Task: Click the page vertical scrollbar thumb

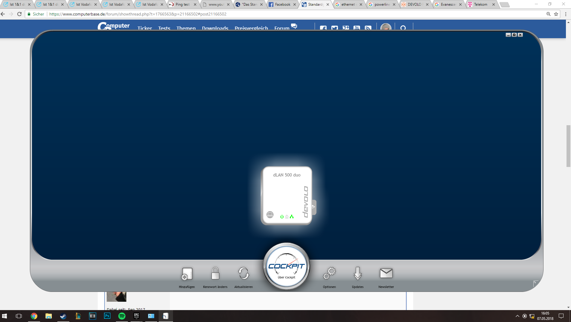Action: click(x=568, y=146)
